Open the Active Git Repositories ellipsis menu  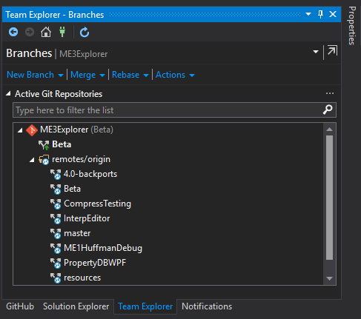pos(330,93)
